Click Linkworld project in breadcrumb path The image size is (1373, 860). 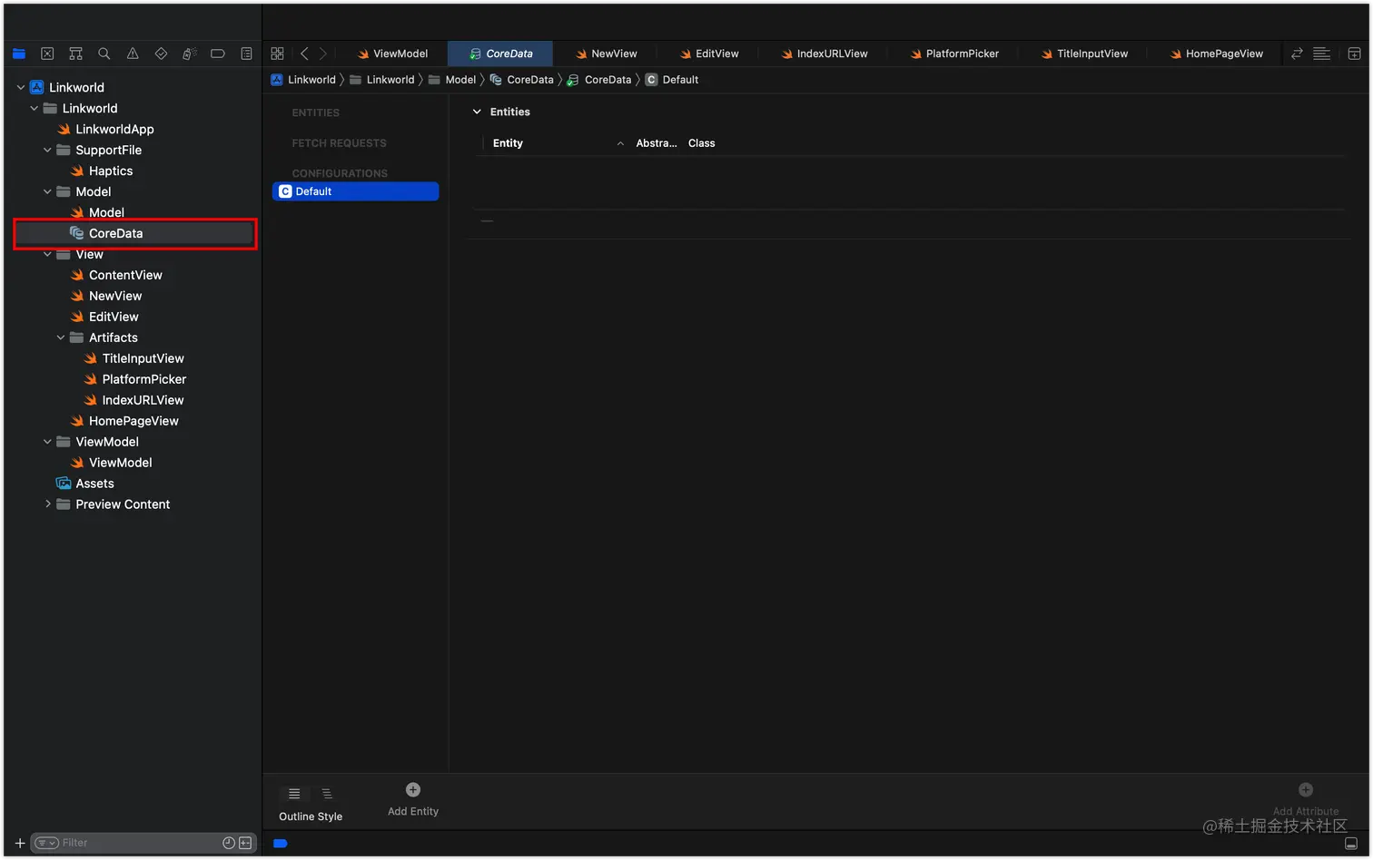click(303, 80)
